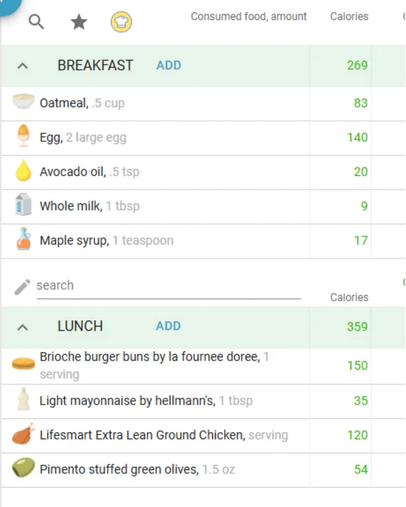This screenshot has height=507, width=406.
Task: Click the maple syrup bottle icon
Action: (23, 239)
